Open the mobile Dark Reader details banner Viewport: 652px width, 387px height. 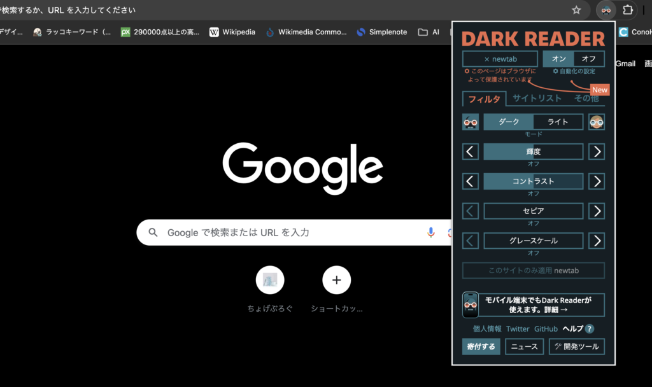(534, 305)
